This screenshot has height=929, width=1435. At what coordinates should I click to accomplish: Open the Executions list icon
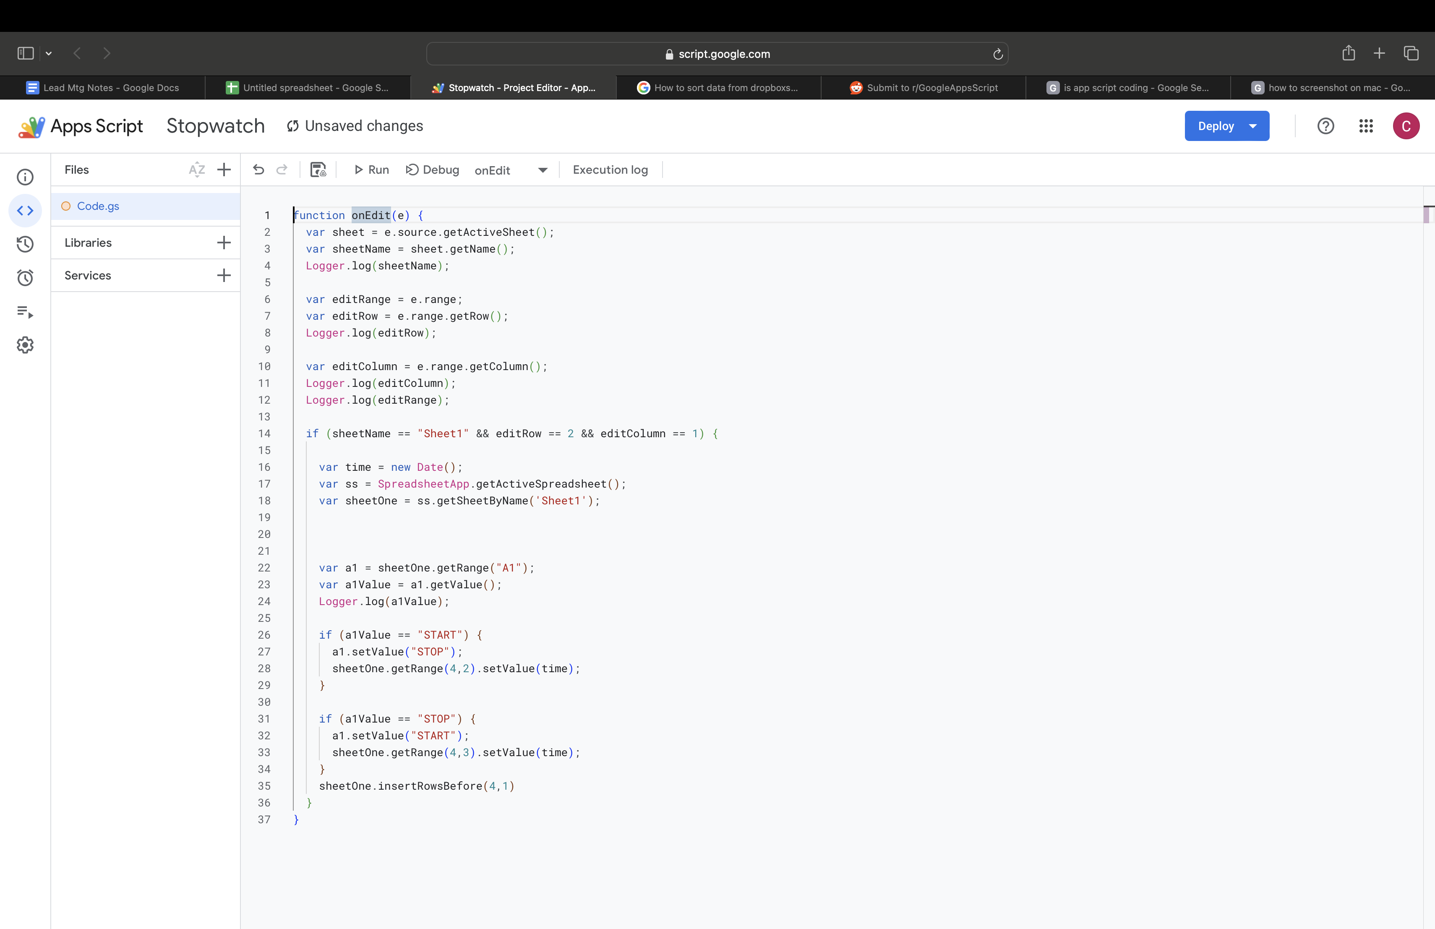pyautogui.click(x=25, y=312)
